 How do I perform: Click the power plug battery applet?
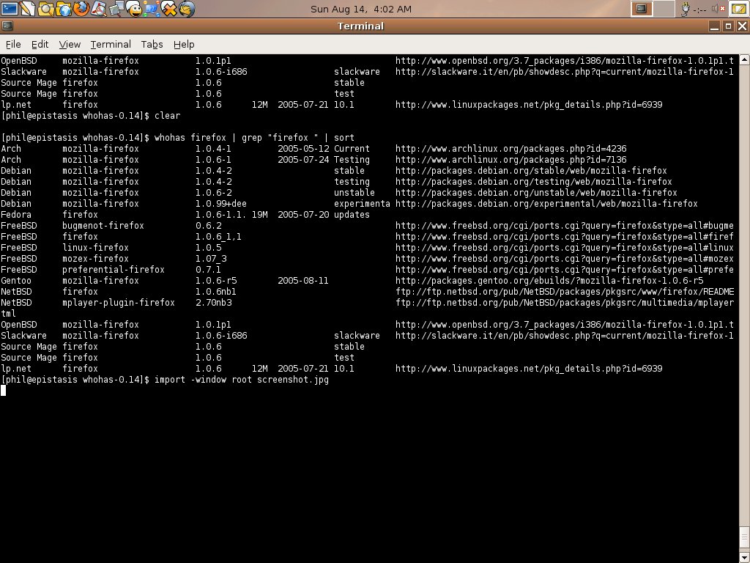686,9
